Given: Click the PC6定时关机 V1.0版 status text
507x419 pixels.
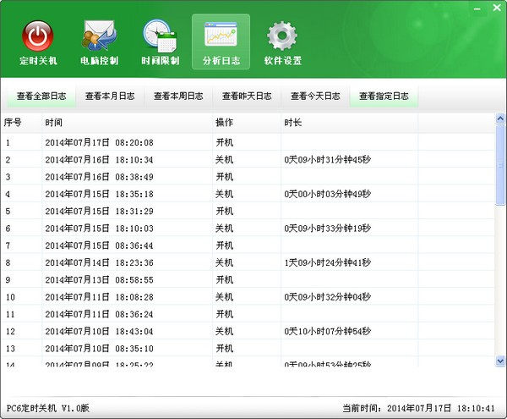Looking at the screenshot, I should pyautogui.click(x=47, y=408).
